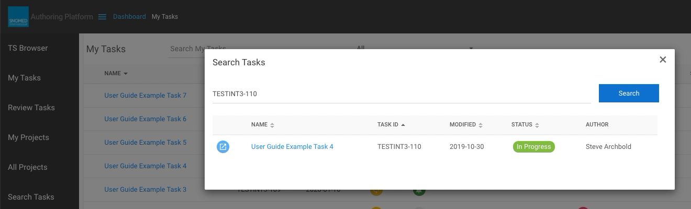Image resolution: width=691 pixels, height=209 pixels.
Task: Open My Projects in sidebar
Action: click(28, 137)
